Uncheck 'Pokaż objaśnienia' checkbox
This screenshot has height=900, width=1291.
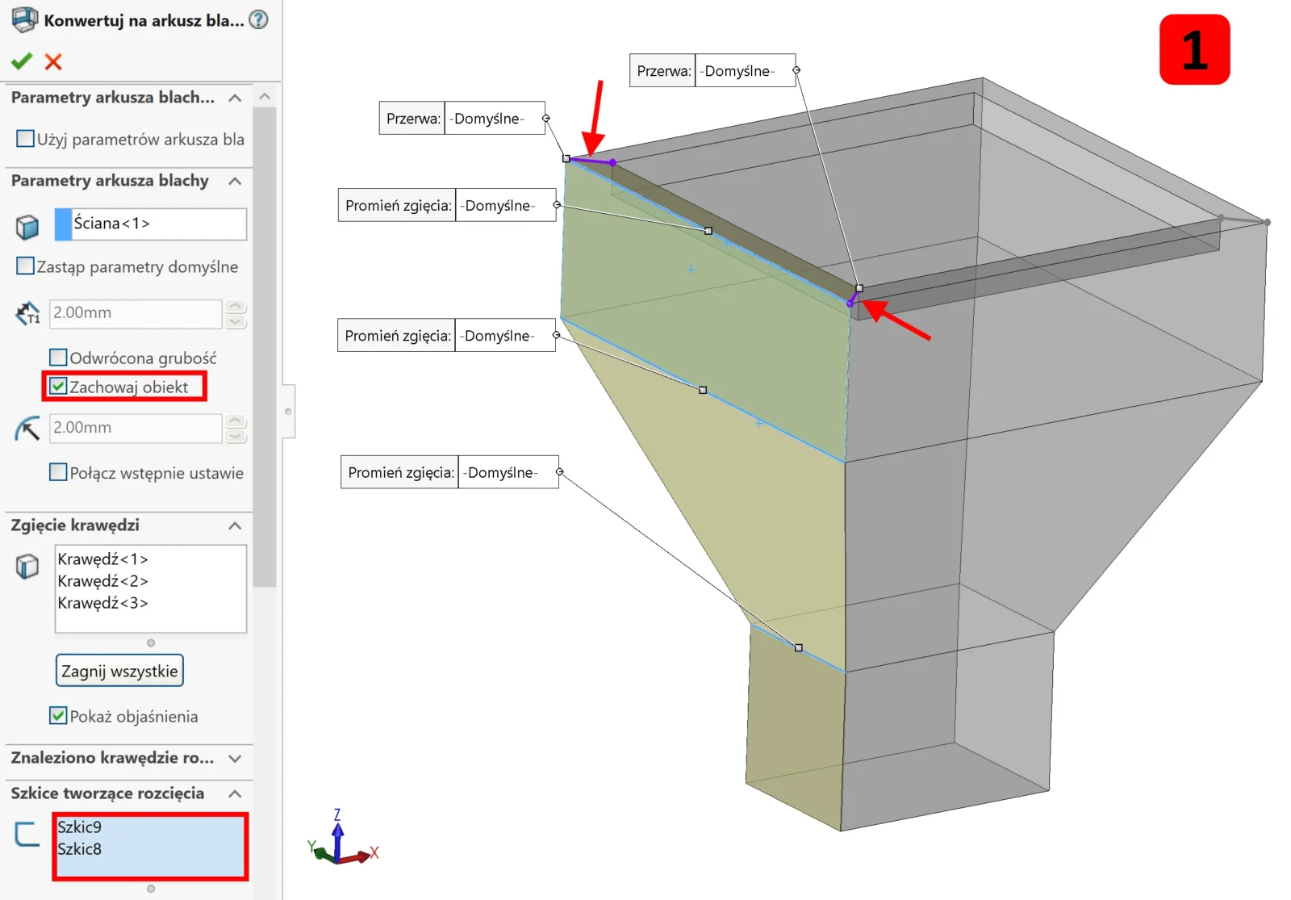58,715
